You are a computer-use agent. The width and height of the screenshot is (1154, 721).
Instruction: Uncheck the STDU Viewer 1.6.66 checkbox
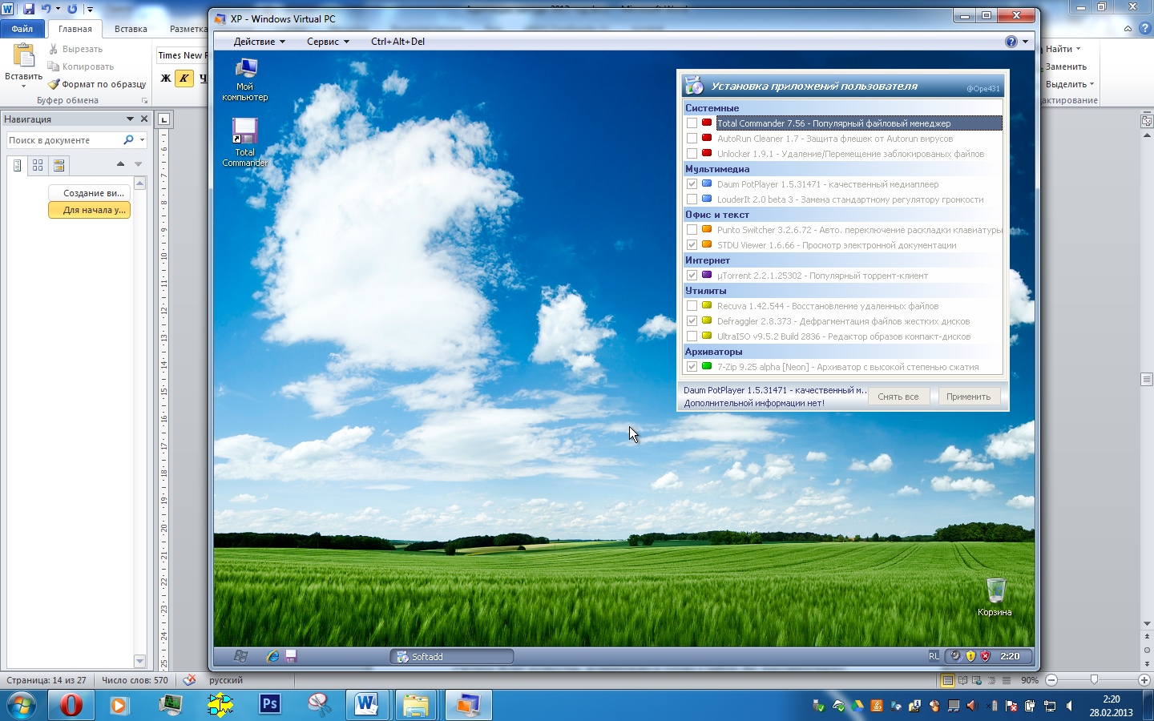[x=692, y=245]
